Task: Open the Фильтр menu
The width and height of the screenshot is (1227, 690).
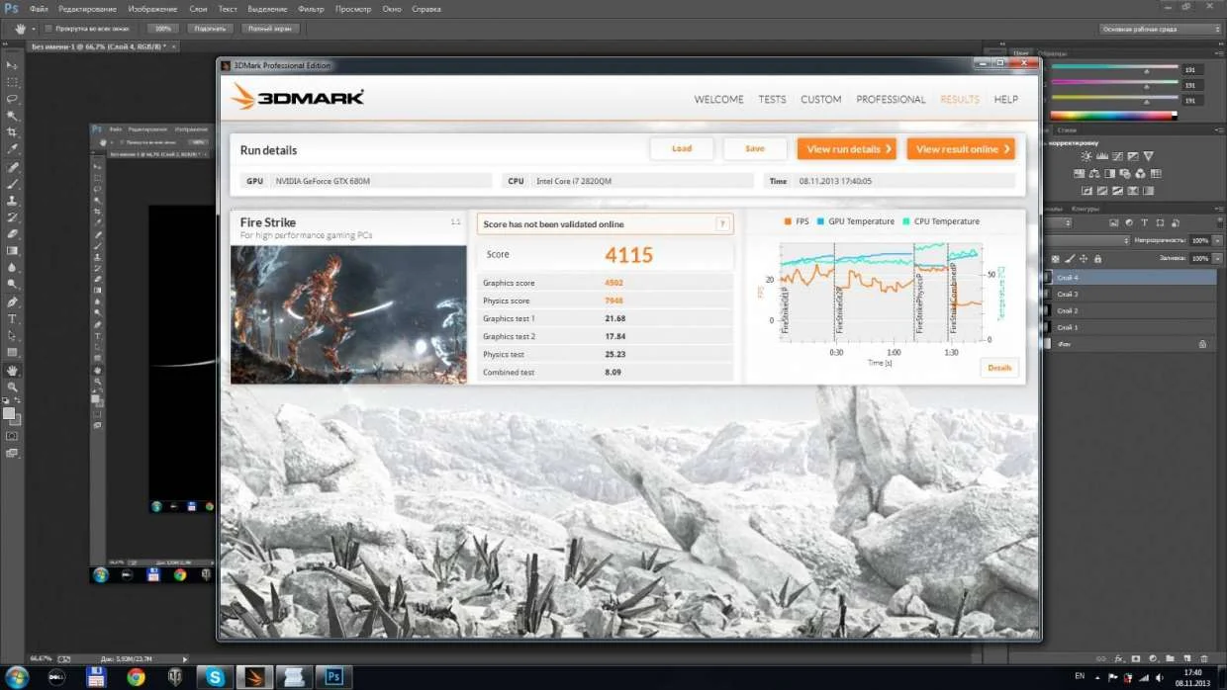Action: click(311, 9)
